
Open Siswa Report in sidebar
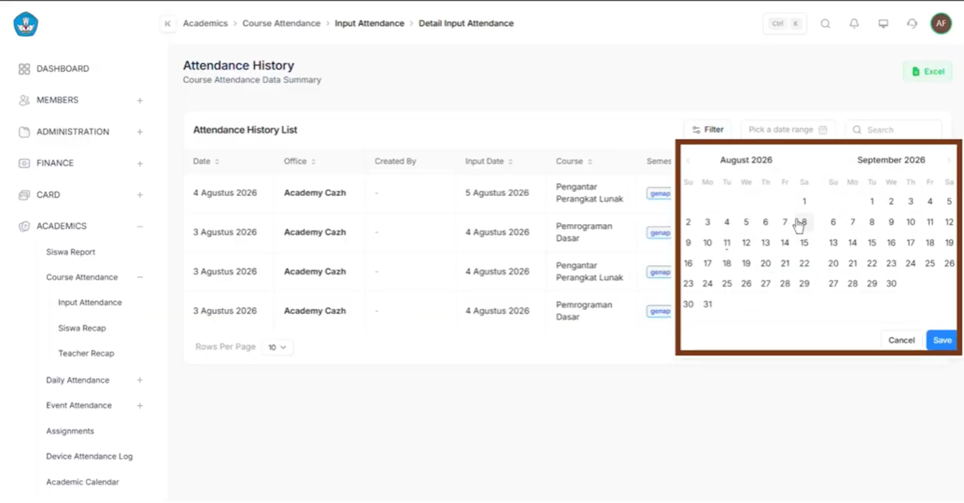[x=70, y=252]
